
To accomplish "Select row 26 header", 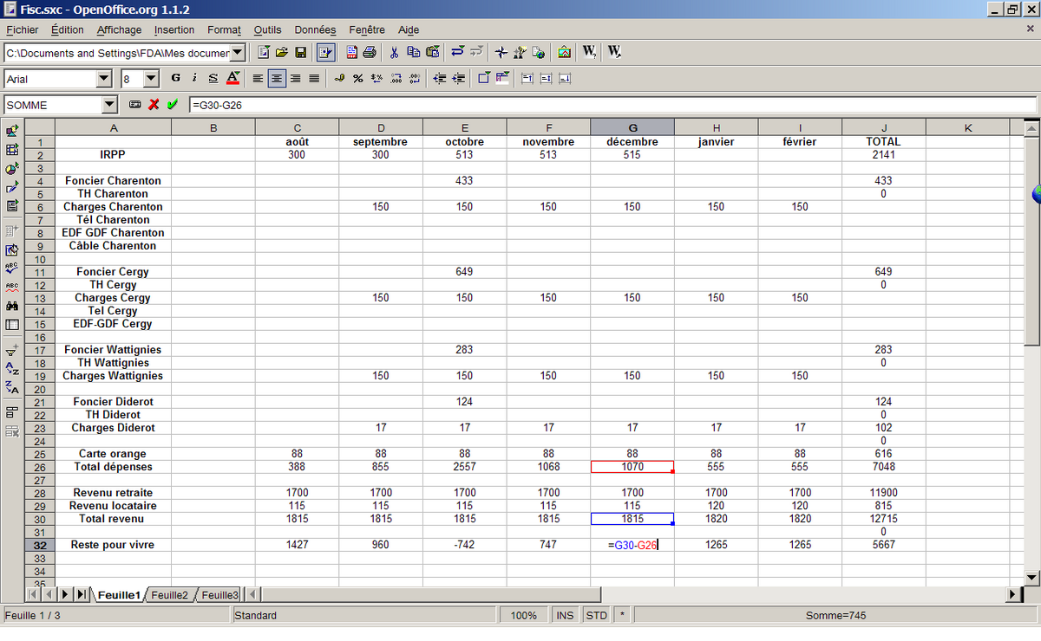I will tap(39, 467).
